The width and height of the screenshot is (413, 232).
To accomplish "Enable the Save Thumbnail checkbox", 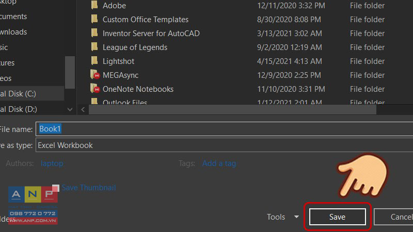I will click(56, 188).
